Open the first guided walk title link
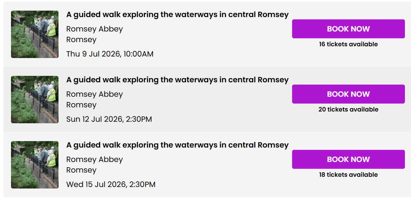This screenshot has width=411, height=198. tap(177, 15)
